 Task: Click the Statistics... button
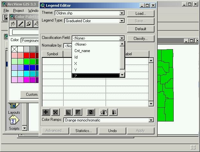(x=83, y=131)
